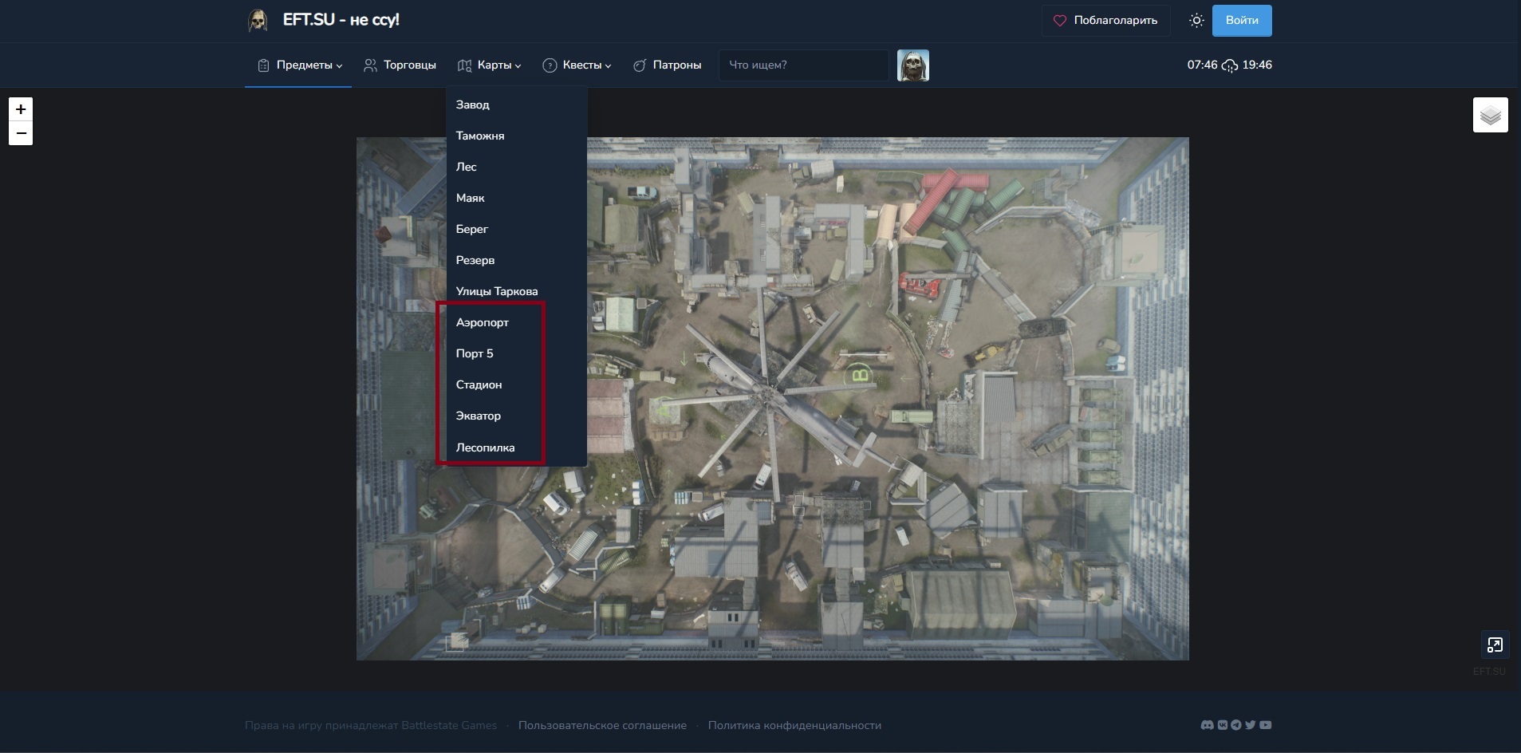Image resolution: width=1521 pixels, height=753 pixels.
Task: Collapse the Карты dropdown menu
Action: (489, 65)
